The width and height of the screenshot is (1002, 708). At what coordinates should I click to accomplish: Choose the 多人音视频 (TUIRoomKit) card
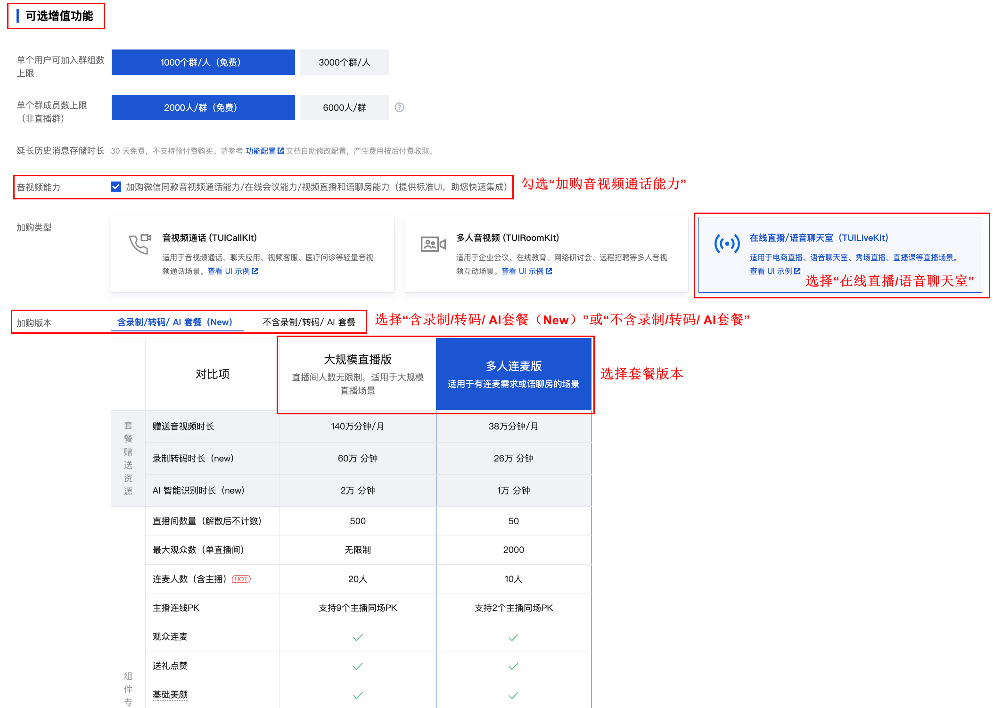[x=546, y=255]
